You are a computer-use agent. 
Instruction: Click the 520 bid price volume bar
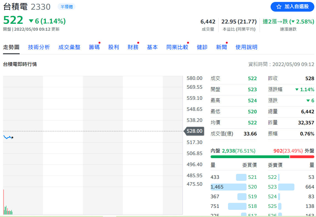[228, 187]
